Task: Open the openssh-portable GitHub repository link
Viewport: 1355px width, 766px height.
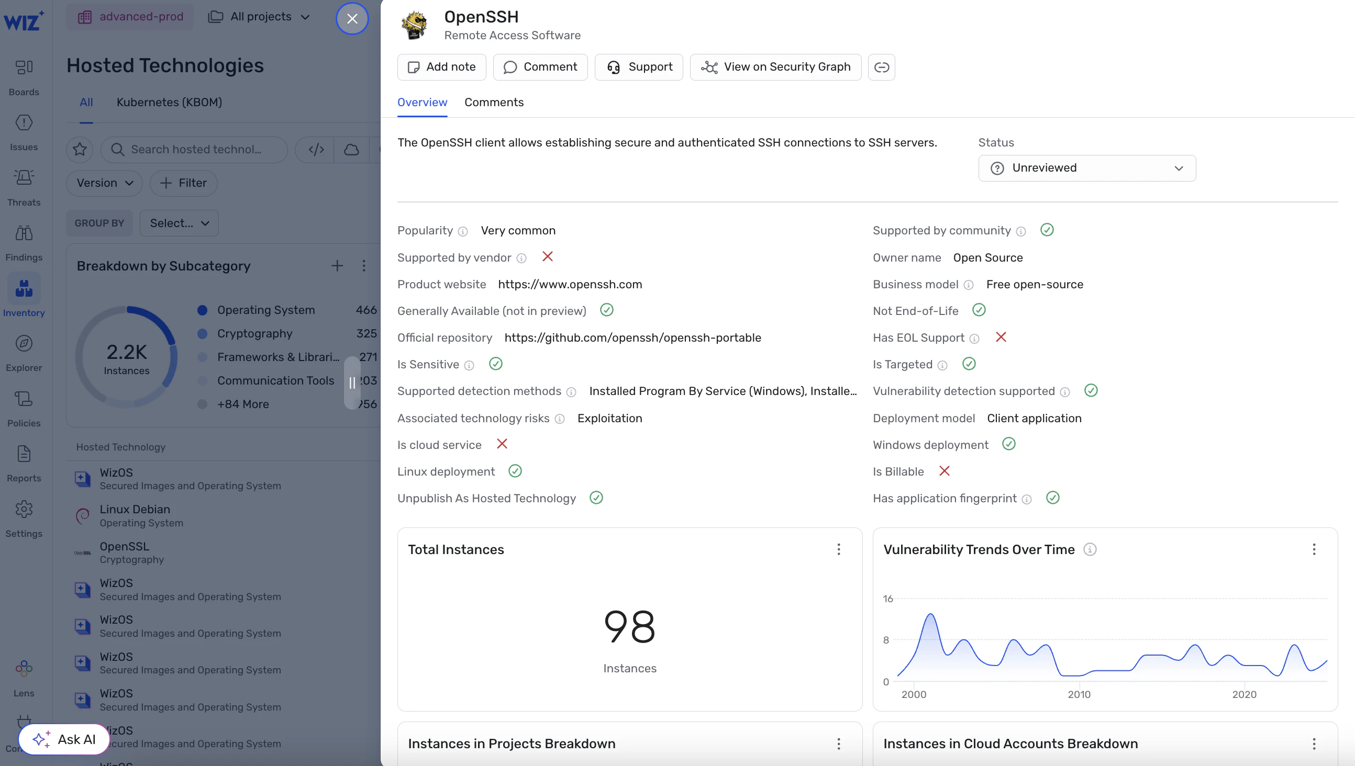Action: pyautogui.click(x=632, y=338)
